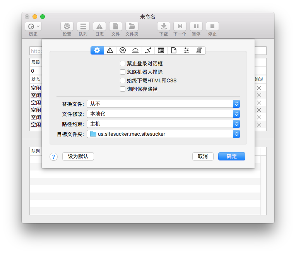Viewport: 296px width, 254px height.
Task: Click the skip X in the first 空闲 row
Action: [259, 88]
